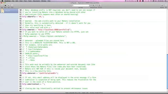The height and width of the screenshot is (94, 168).
Task: Click the toolbar toggle pill in the title bar
Action: (x=166, y=3)
